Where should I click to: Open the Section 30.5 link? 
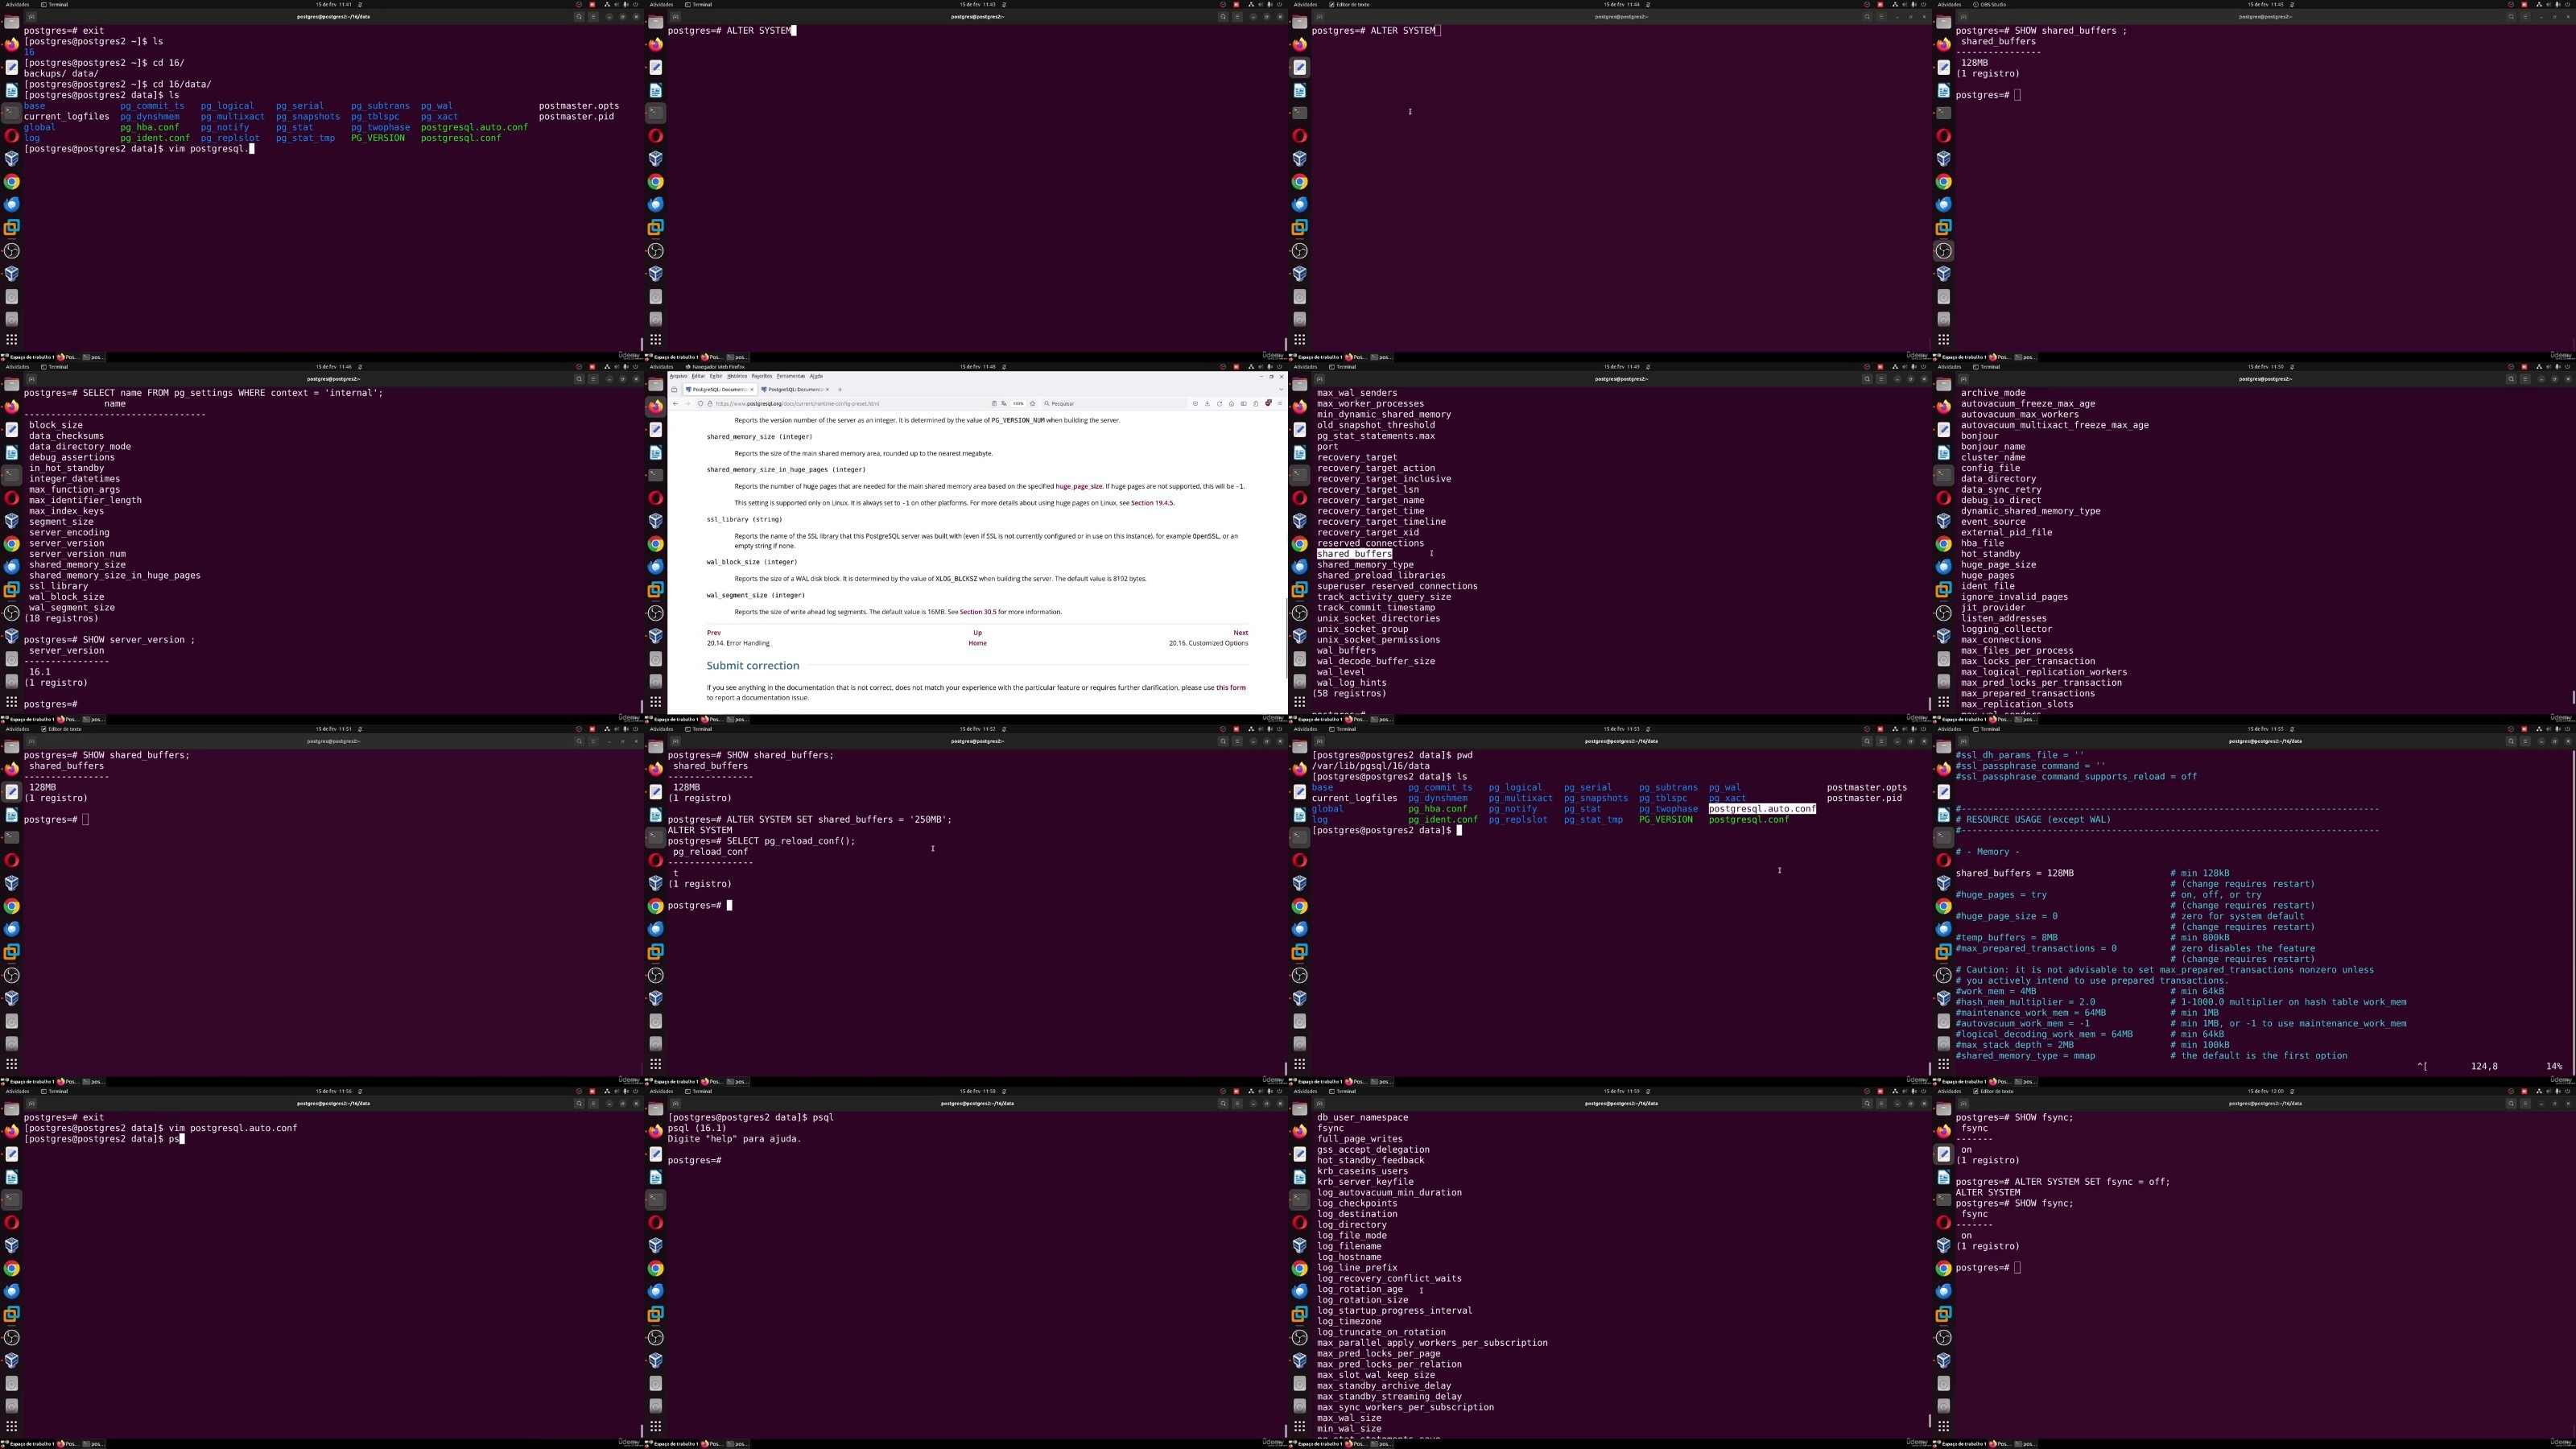[978, 612]
